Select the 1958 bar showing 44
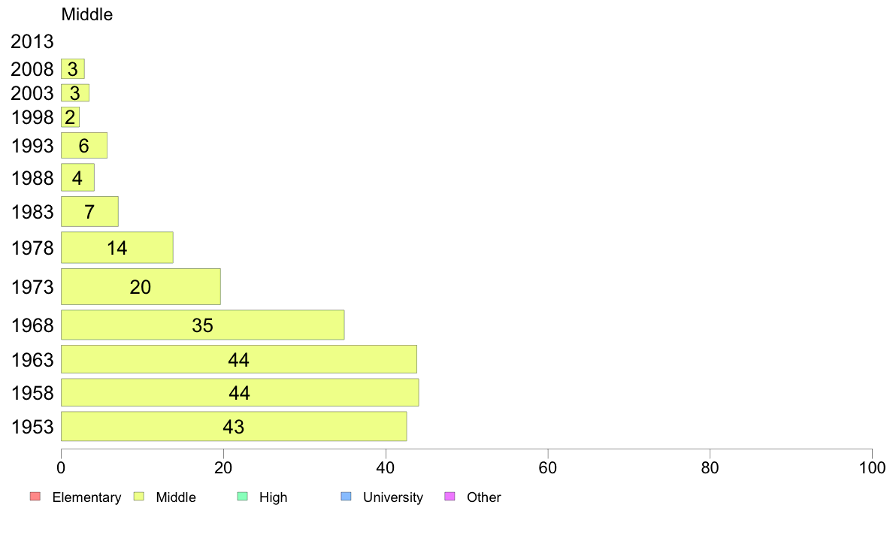The height and width of the screenshot is (553, 893). [x=240, y=392]
